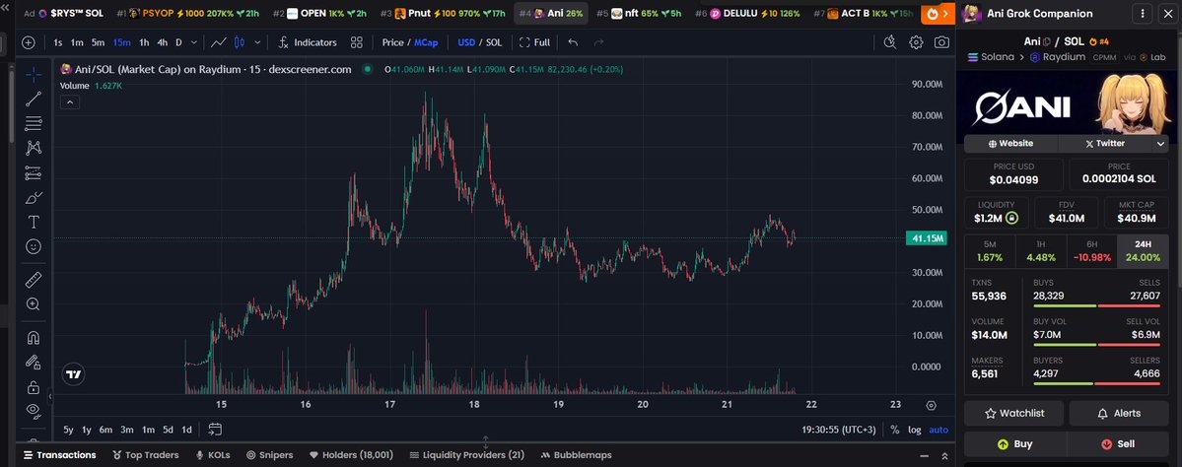The height and width of the screenshot is (467, 1182).
Task: Open go-to-date calendar icon
Action: pyautogui.click(x=215, y=430)
